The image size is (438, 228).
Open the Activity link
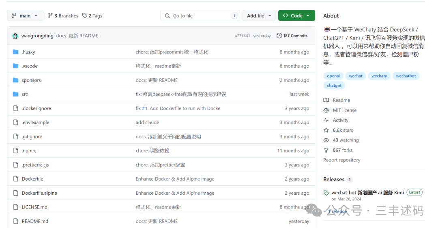341,120
